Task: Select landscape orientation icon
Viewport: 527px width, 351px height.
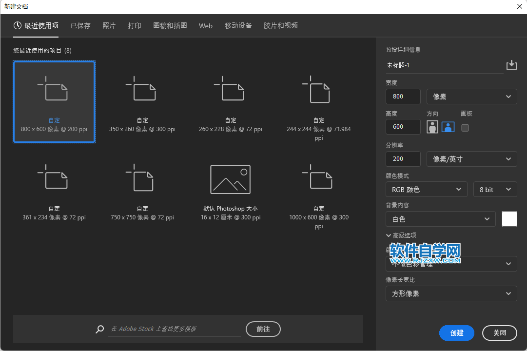Action: coord(448,127)
